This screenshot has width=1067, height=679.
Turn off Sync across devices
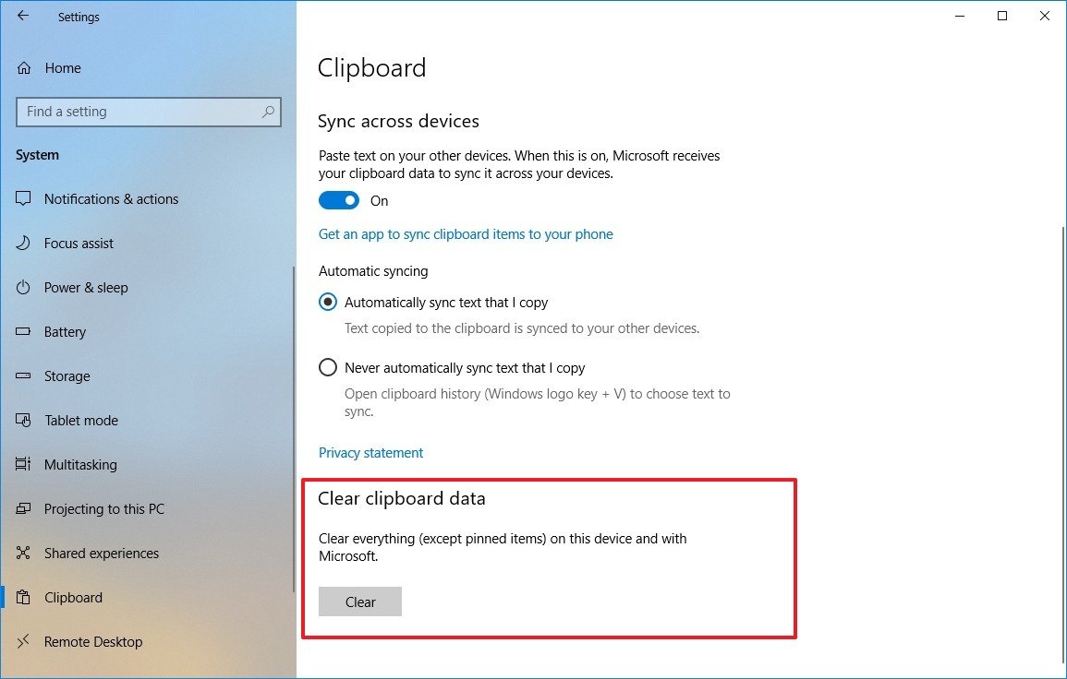(338, 200)
